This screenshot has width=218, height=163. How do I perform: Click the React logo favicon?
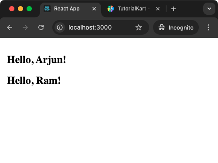[x=47, y=9]
